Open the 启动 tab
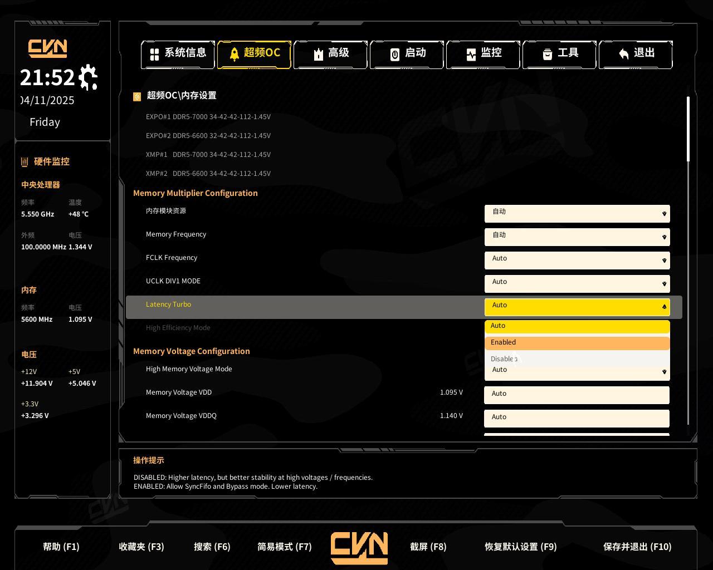713x570 pixels. click(x=407, y=55)
